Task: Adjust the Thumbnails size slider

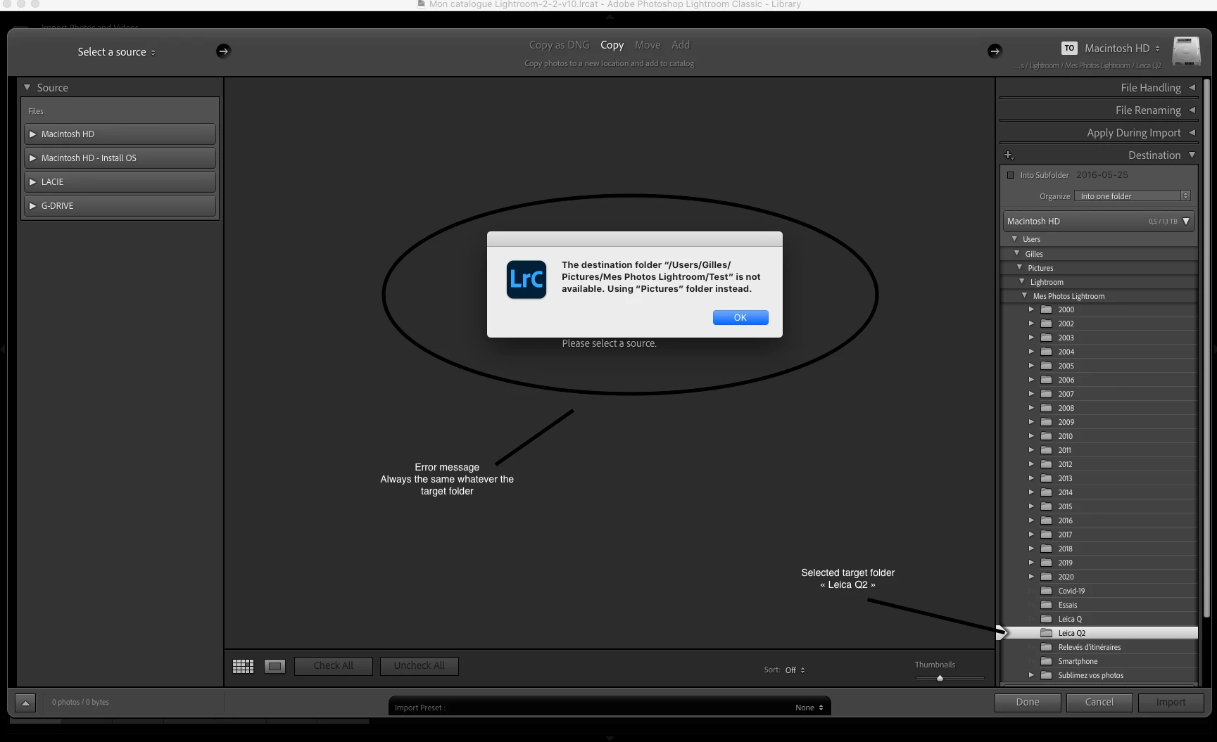Action: pos(940,678)
